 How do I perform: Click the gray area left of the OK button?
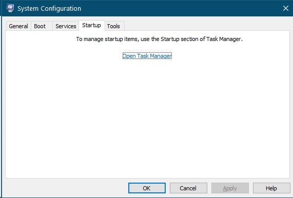click(65, 188)
